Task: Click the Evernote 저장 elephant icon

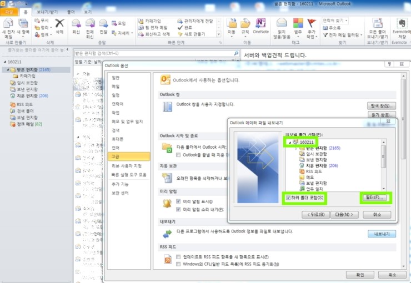Action: tap(402, 23)
